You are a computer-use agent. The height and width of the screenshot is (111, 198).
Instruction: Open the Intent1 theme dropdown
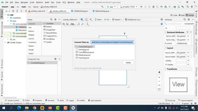click(117, 19)
